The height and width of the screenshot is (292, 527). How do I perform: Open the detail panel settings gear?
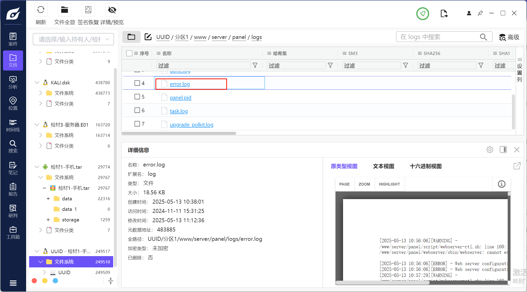tap(490, 150)
